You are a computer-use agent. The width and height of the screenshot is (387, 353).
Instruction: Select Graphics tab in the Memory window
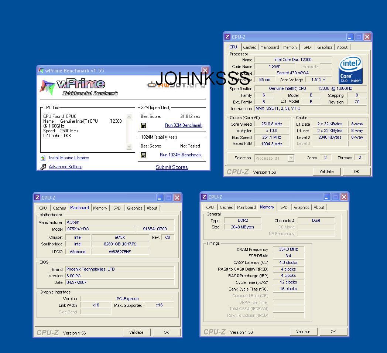point(302,207)
